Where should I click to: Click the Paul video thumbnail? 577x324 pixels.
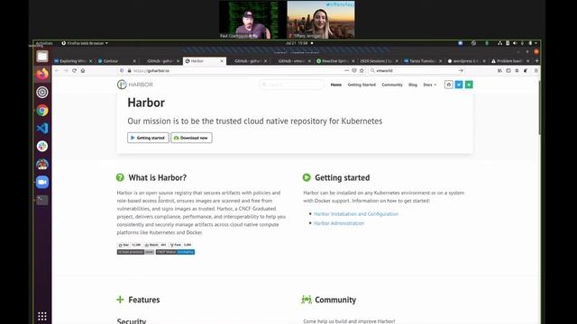tap(252, 20)
